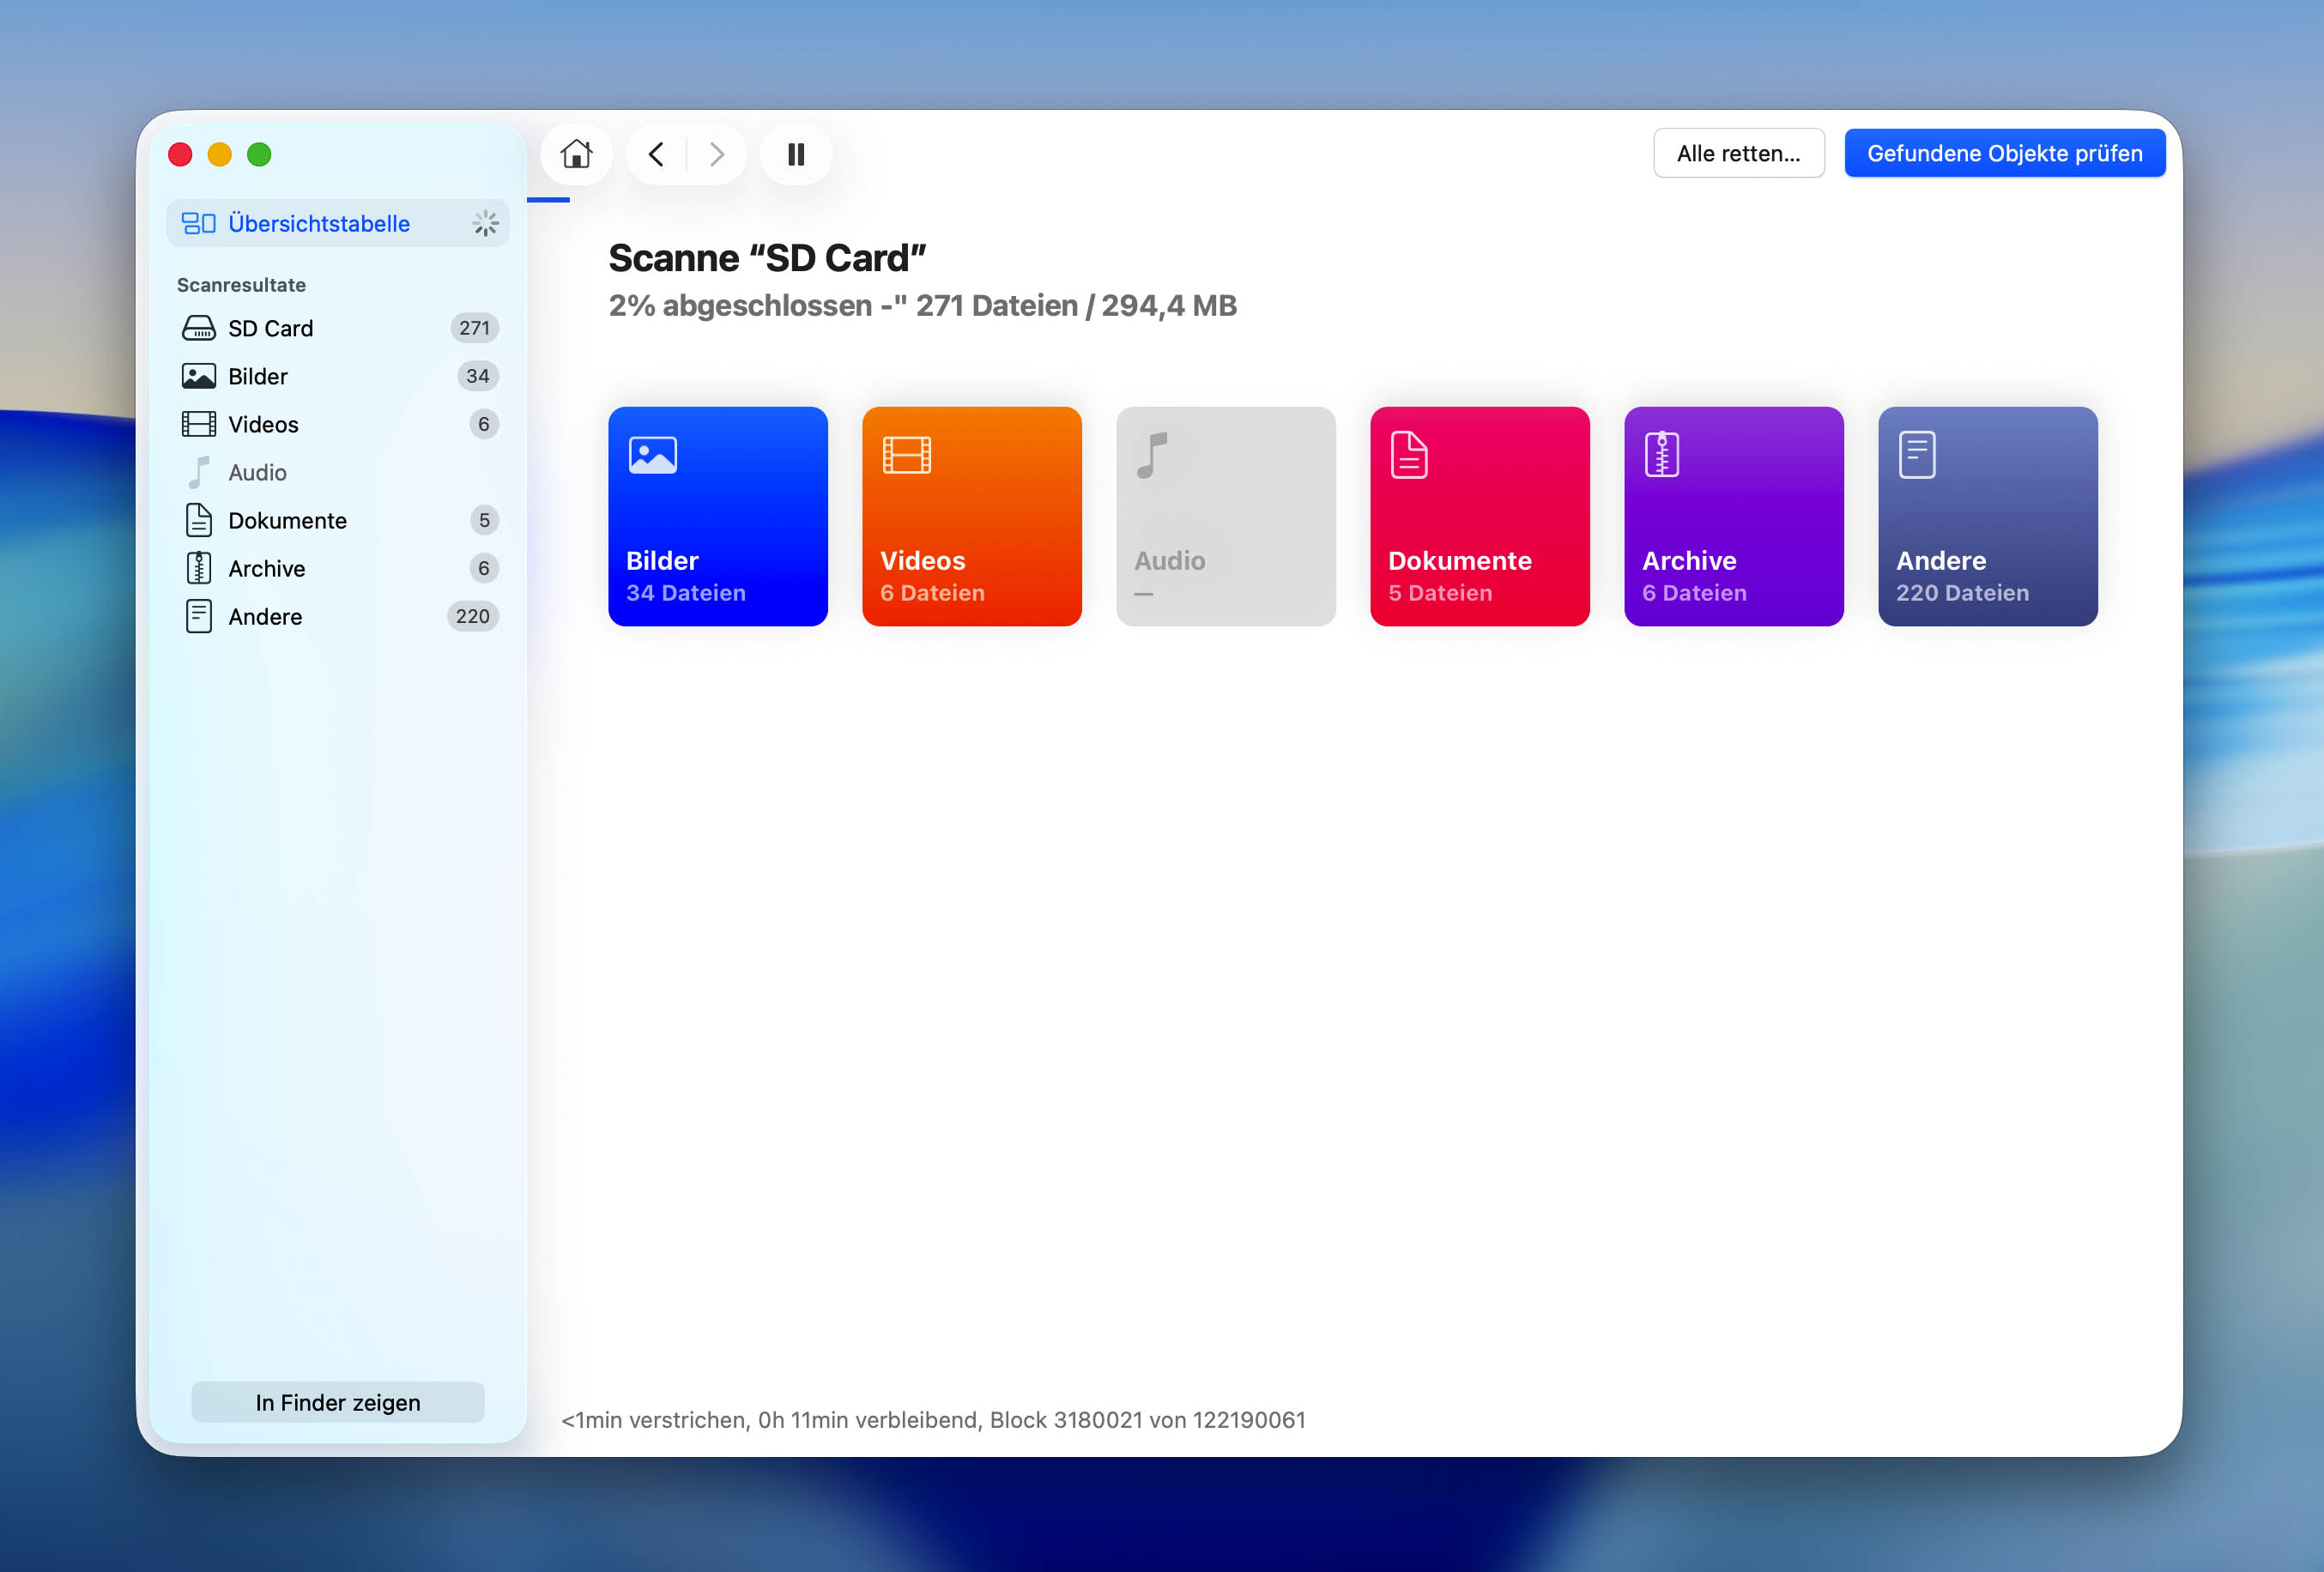Click In Finder zeigen button

pyautogui.click(x=338, y=1402)
